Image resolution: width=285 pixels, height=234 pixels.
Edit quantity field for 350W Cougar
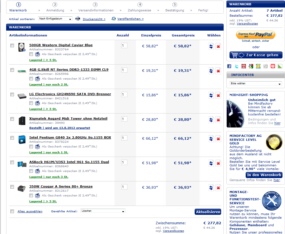point(124,187)
